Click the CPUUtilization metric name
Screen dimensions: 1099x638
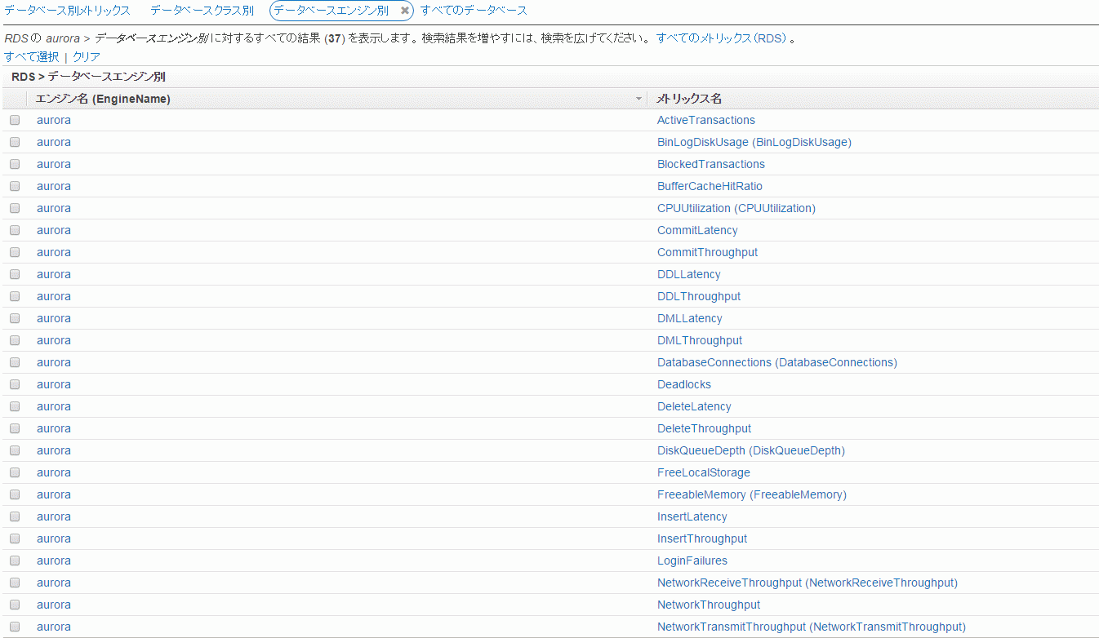736,208
